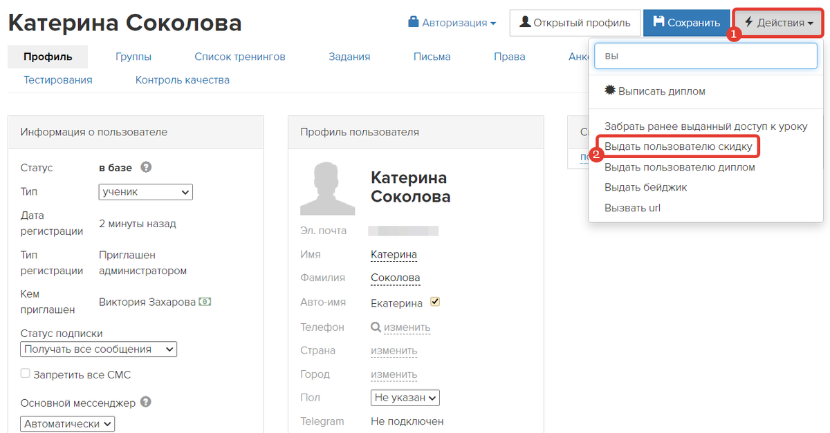Switch to the Профиль tab
Screen dimensions: 830x433
[x=48, y=57]
